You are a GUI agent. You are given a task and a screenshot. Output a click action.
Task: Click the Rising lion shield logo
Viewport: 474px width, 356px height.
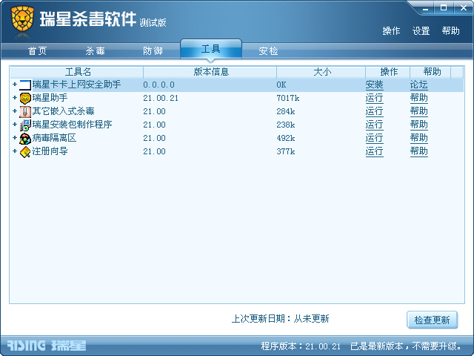coord(22,19)
